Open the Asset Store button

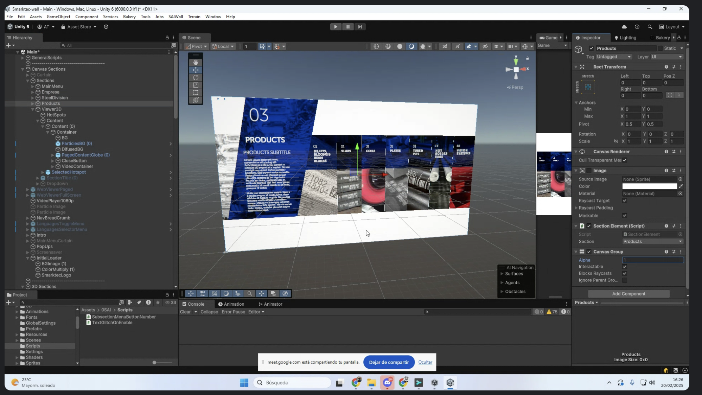point(79,27)
